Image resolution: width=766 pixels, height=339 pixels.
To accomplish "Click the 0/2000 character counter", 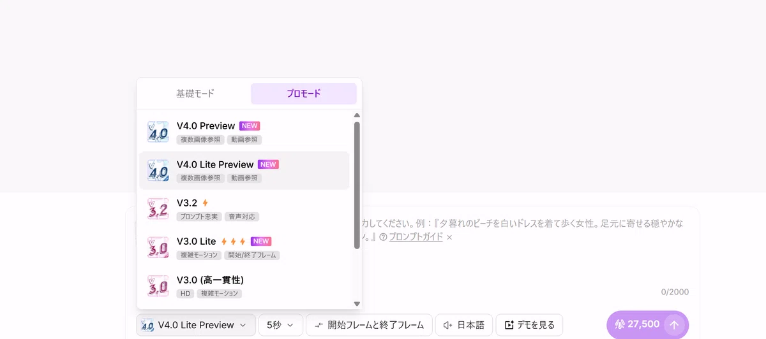I will (675, 292).
